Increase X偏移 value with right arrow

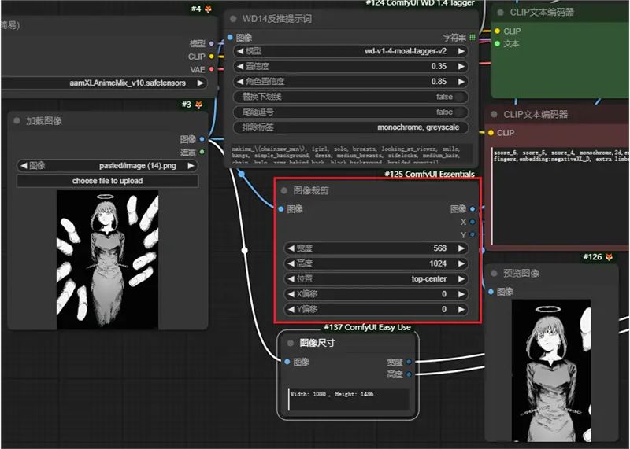(461, 294)
